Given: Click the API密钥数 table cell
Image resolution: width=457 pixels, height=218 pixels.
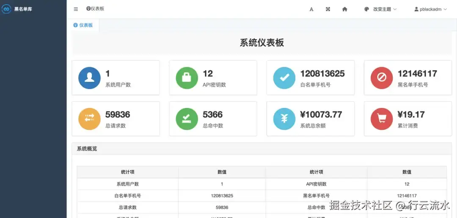Looking at the screenshot, I should tap(316, 184).
